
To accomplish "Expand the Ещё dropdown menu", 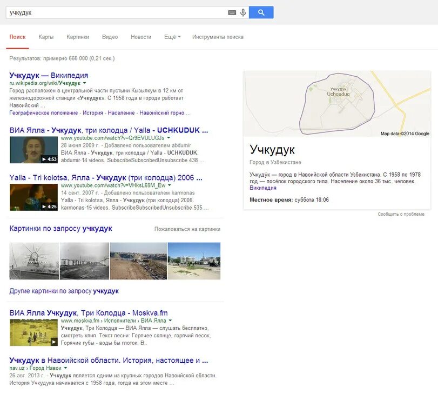I will pos(172,37).
